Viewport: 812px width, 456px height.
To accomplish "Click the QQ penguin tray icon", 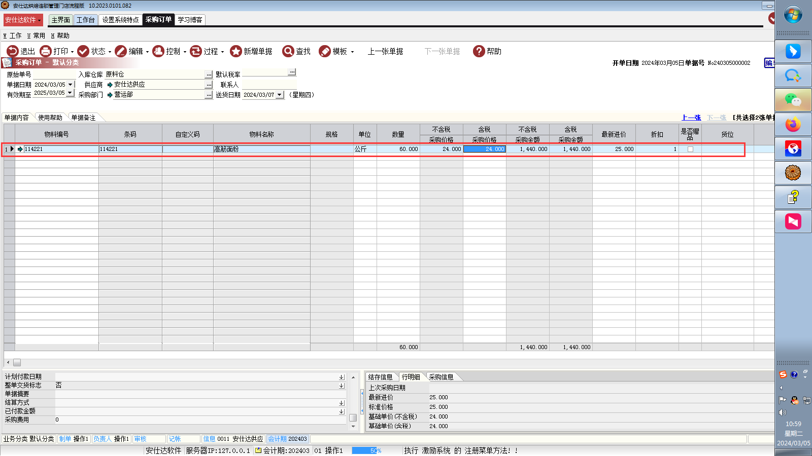I will point(795,400).
